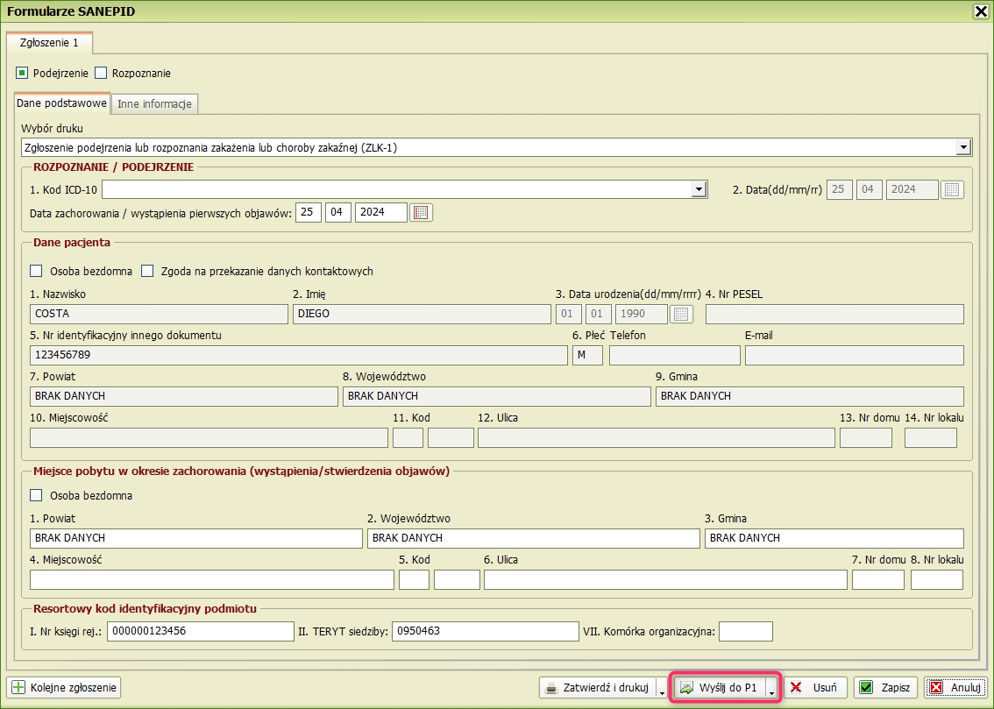Check Zgoda na przekazanie danych kontaktowych
994x709 pixels.
pyautogui.click(x=147, y=272)
